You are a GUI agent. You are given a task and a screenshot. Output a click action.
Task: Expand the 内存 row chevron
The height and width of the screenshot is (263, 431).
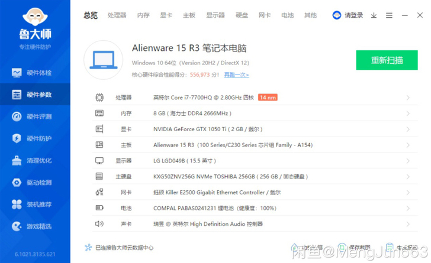(408, 113)
